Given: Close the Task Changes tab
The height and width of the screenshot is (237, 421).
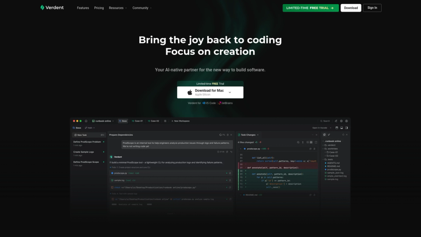Looking at the screenshot, I should coord(258,135).
